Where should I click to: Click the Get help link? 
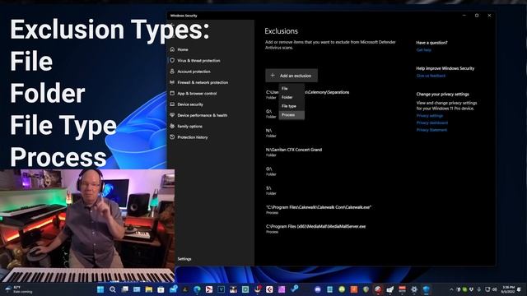pos(423,50)
